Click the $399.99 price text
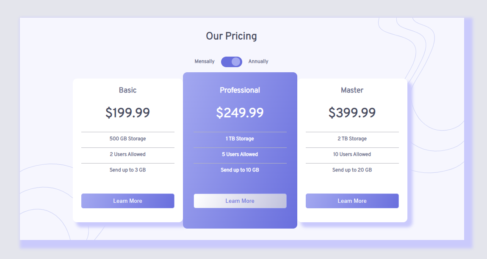This screenshot has height=259, width=487. [352, 112]
